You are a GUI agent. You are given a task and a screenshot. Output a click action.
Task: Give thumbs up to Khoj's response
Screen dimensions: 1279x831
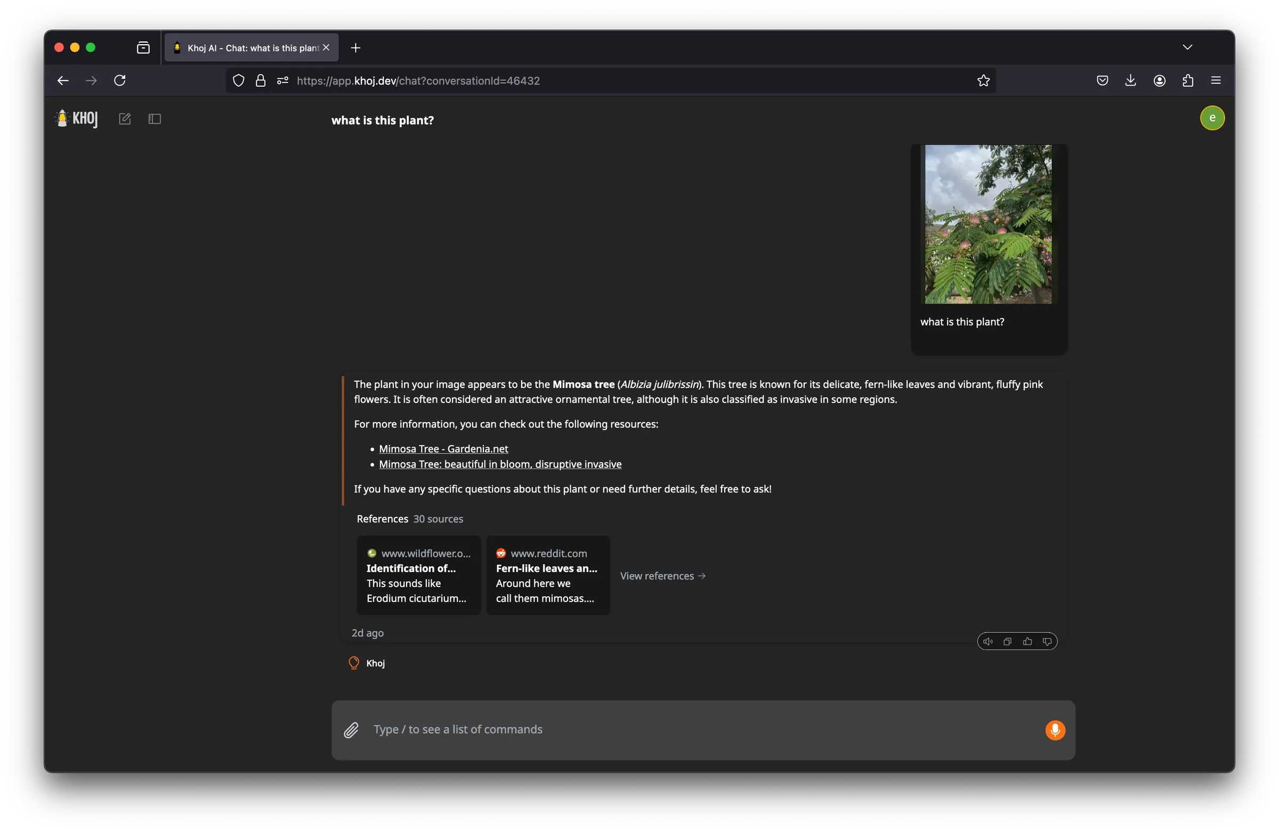point(1027,641)
